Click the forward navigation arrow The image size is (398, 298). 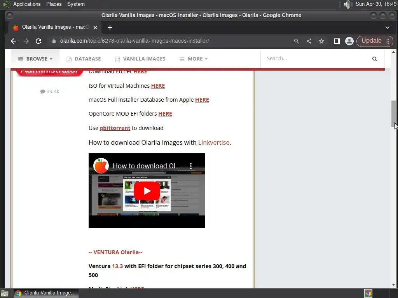coord(26,41)
